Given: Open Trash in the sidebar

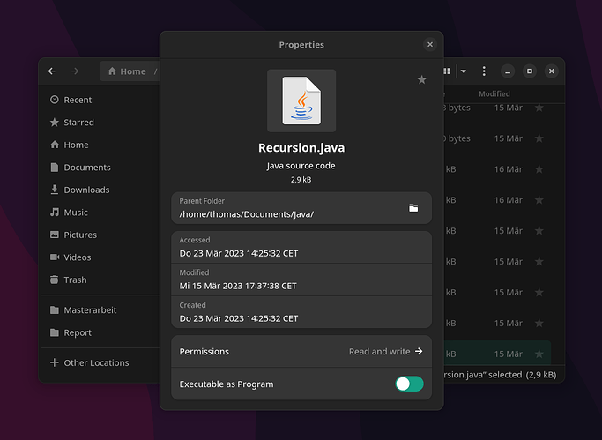Looking at the screenshot, I should [100, 280].
